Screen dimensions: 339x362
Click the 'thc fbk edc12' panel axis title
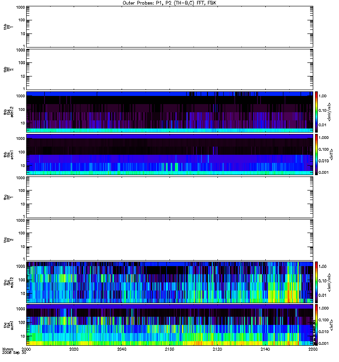coord(8,282)
